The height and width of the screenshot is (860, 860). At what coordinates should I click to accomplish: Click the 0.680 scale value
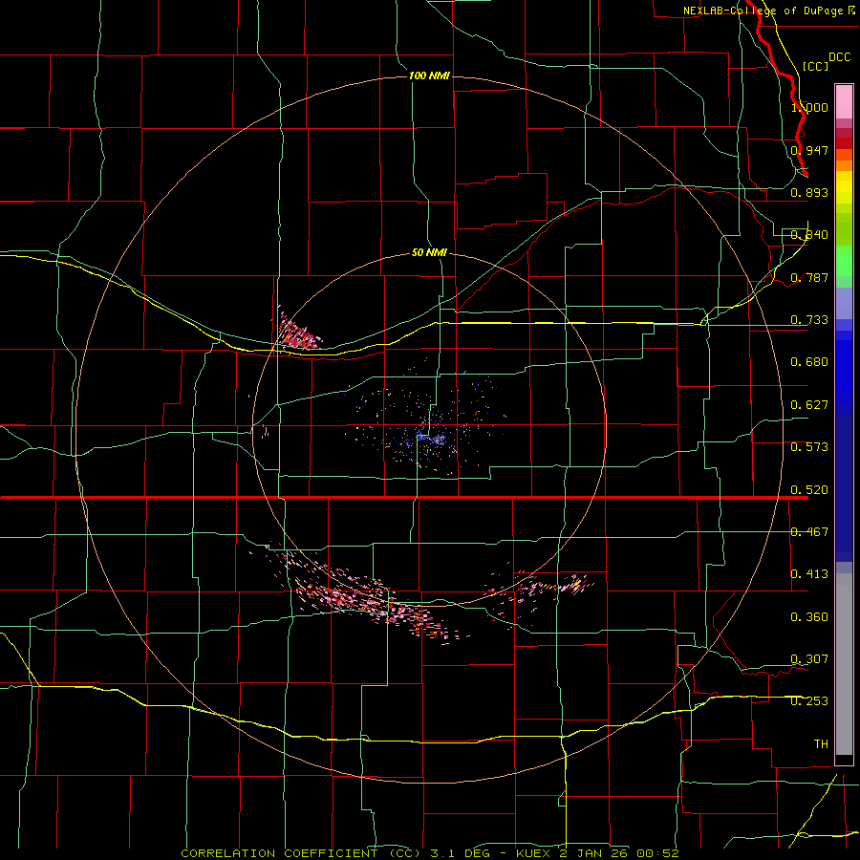click(x=809, y=362)
